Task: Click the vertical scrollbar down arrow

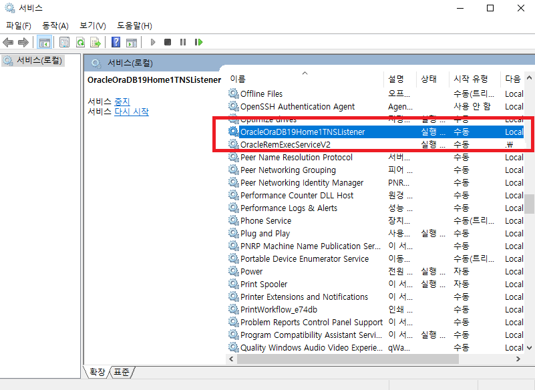Action: pos(529,348)
